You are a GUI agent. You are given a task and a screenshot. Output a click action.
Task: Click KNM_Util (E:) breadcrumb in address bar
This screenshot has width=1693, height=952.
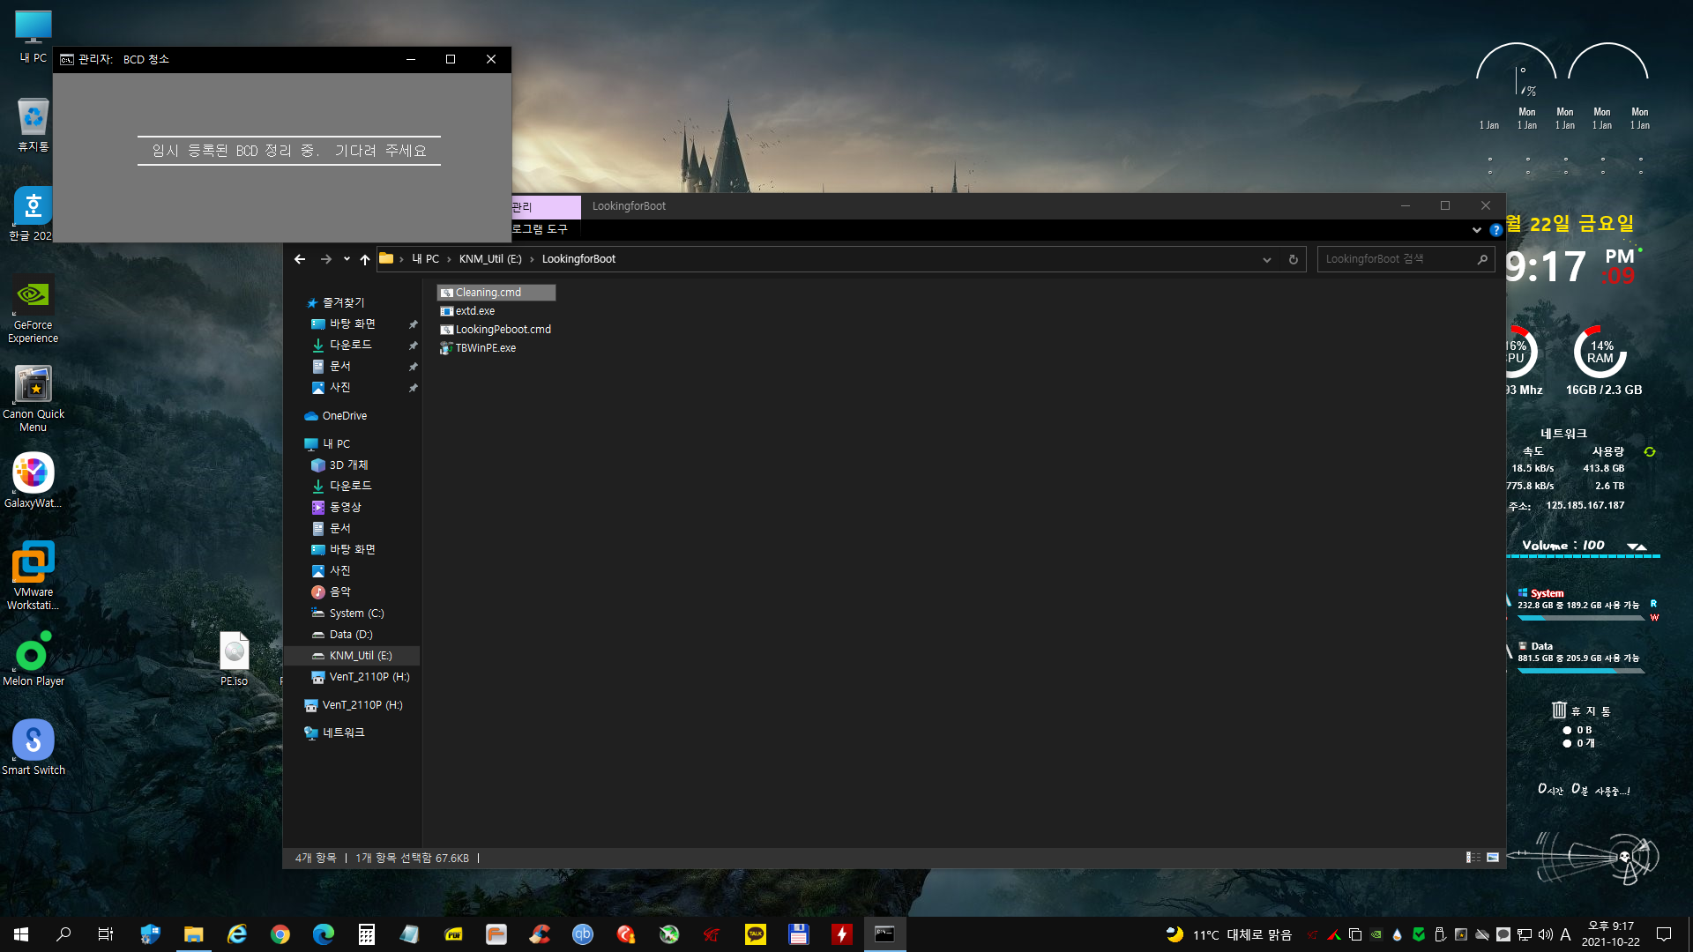[x=490, y=259]
